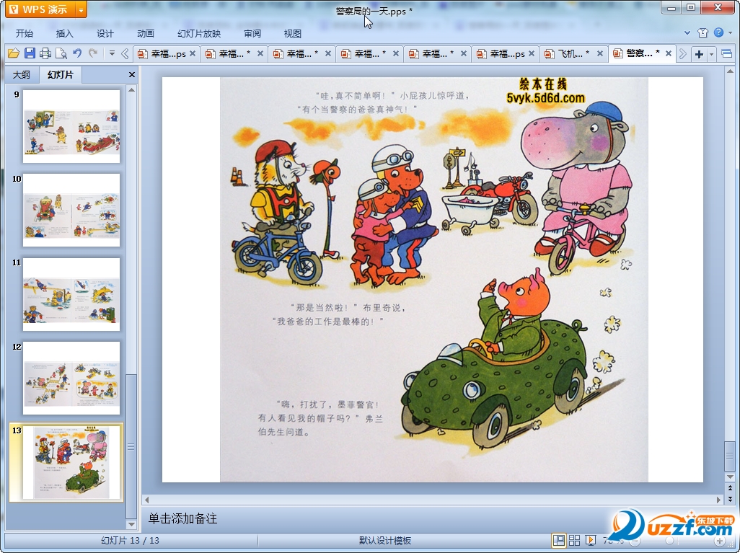
Task: Click the slide editor vertical scroll up arrow
Action: [730, 71]
